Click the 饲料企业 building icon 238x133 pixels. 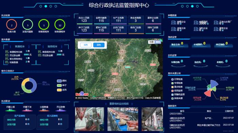click(x=196, y=29)
